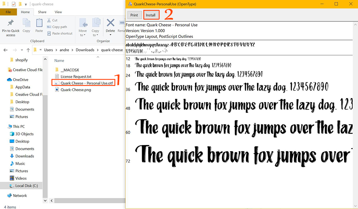This screenshot has width=358, height=209.
Task: Click the Cut scissors icon
Action: click(49, 20)
